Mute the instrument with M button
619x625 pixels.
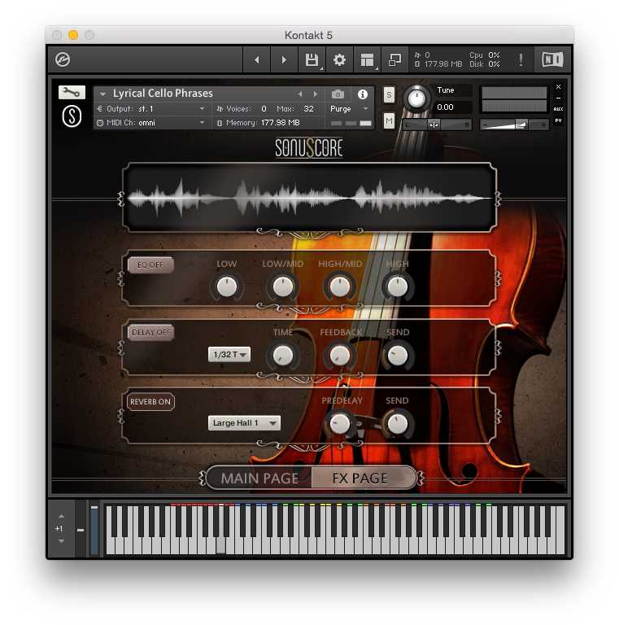tap(389, 120)
